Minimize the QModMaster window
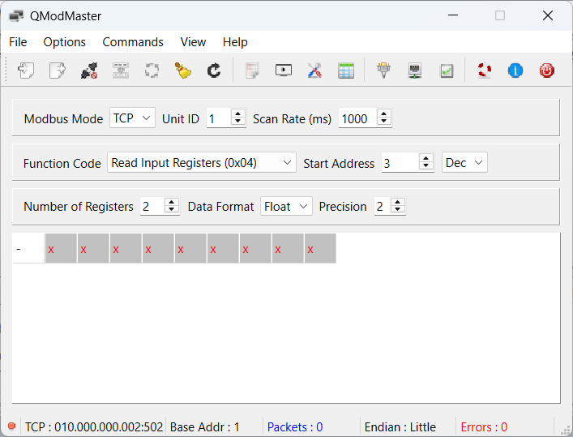 (453, 15)
